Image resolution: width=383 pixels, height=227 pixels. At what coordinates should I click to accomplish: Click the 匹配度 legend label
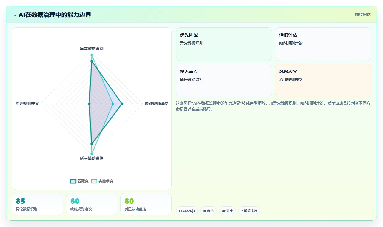pyautogui.click(x=83, y=181)
